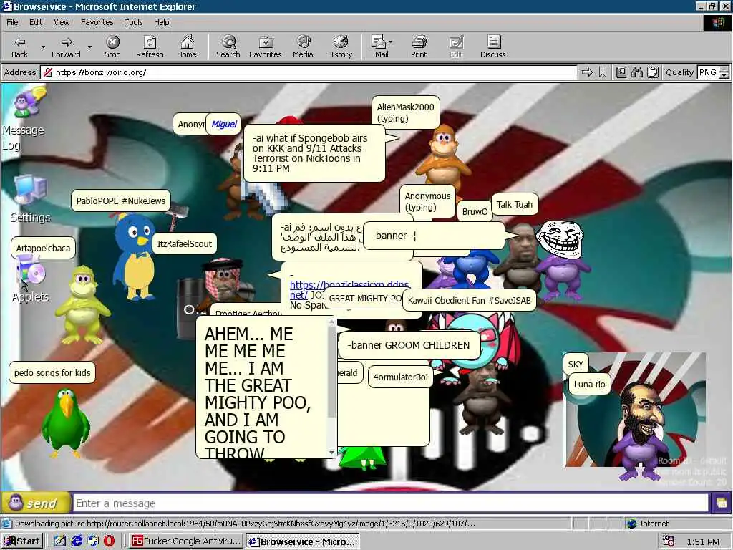Click the 4ormulatorBoi name tag
Screen dimensions: 733x550
pos(400,377)
